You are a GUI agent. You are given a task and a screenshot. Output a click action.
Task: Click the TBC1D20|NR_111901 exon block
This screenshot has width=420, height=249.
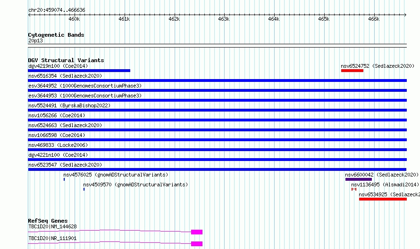(x=197, y=244)
